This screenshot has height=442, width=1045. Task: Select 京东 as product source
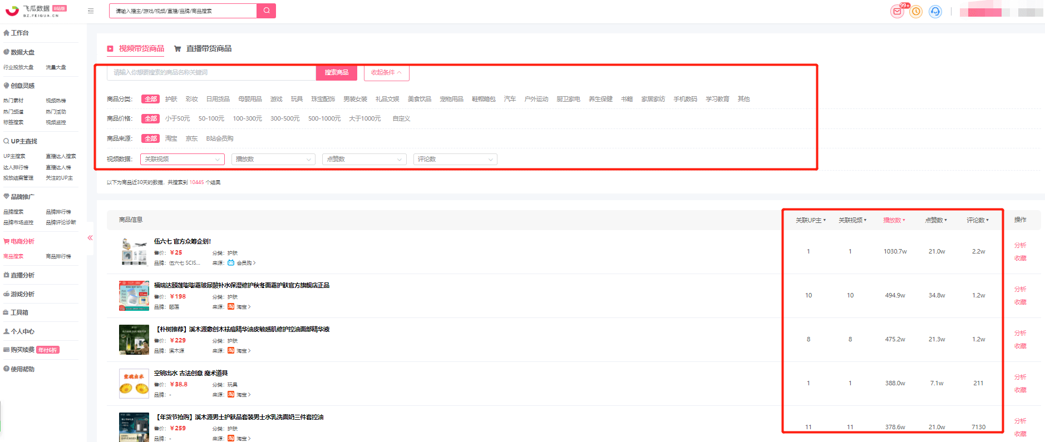point(192,138)
